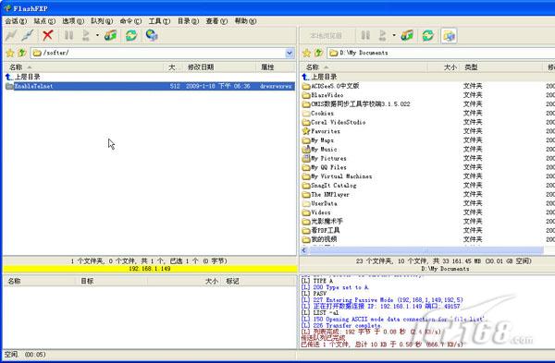Open the 队列 (Queue) menu
This screenshot has width=555, height=363.
[x=102, y=21]
